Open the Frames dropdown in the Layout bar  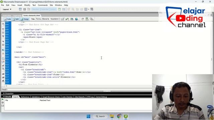click(87, 9)
